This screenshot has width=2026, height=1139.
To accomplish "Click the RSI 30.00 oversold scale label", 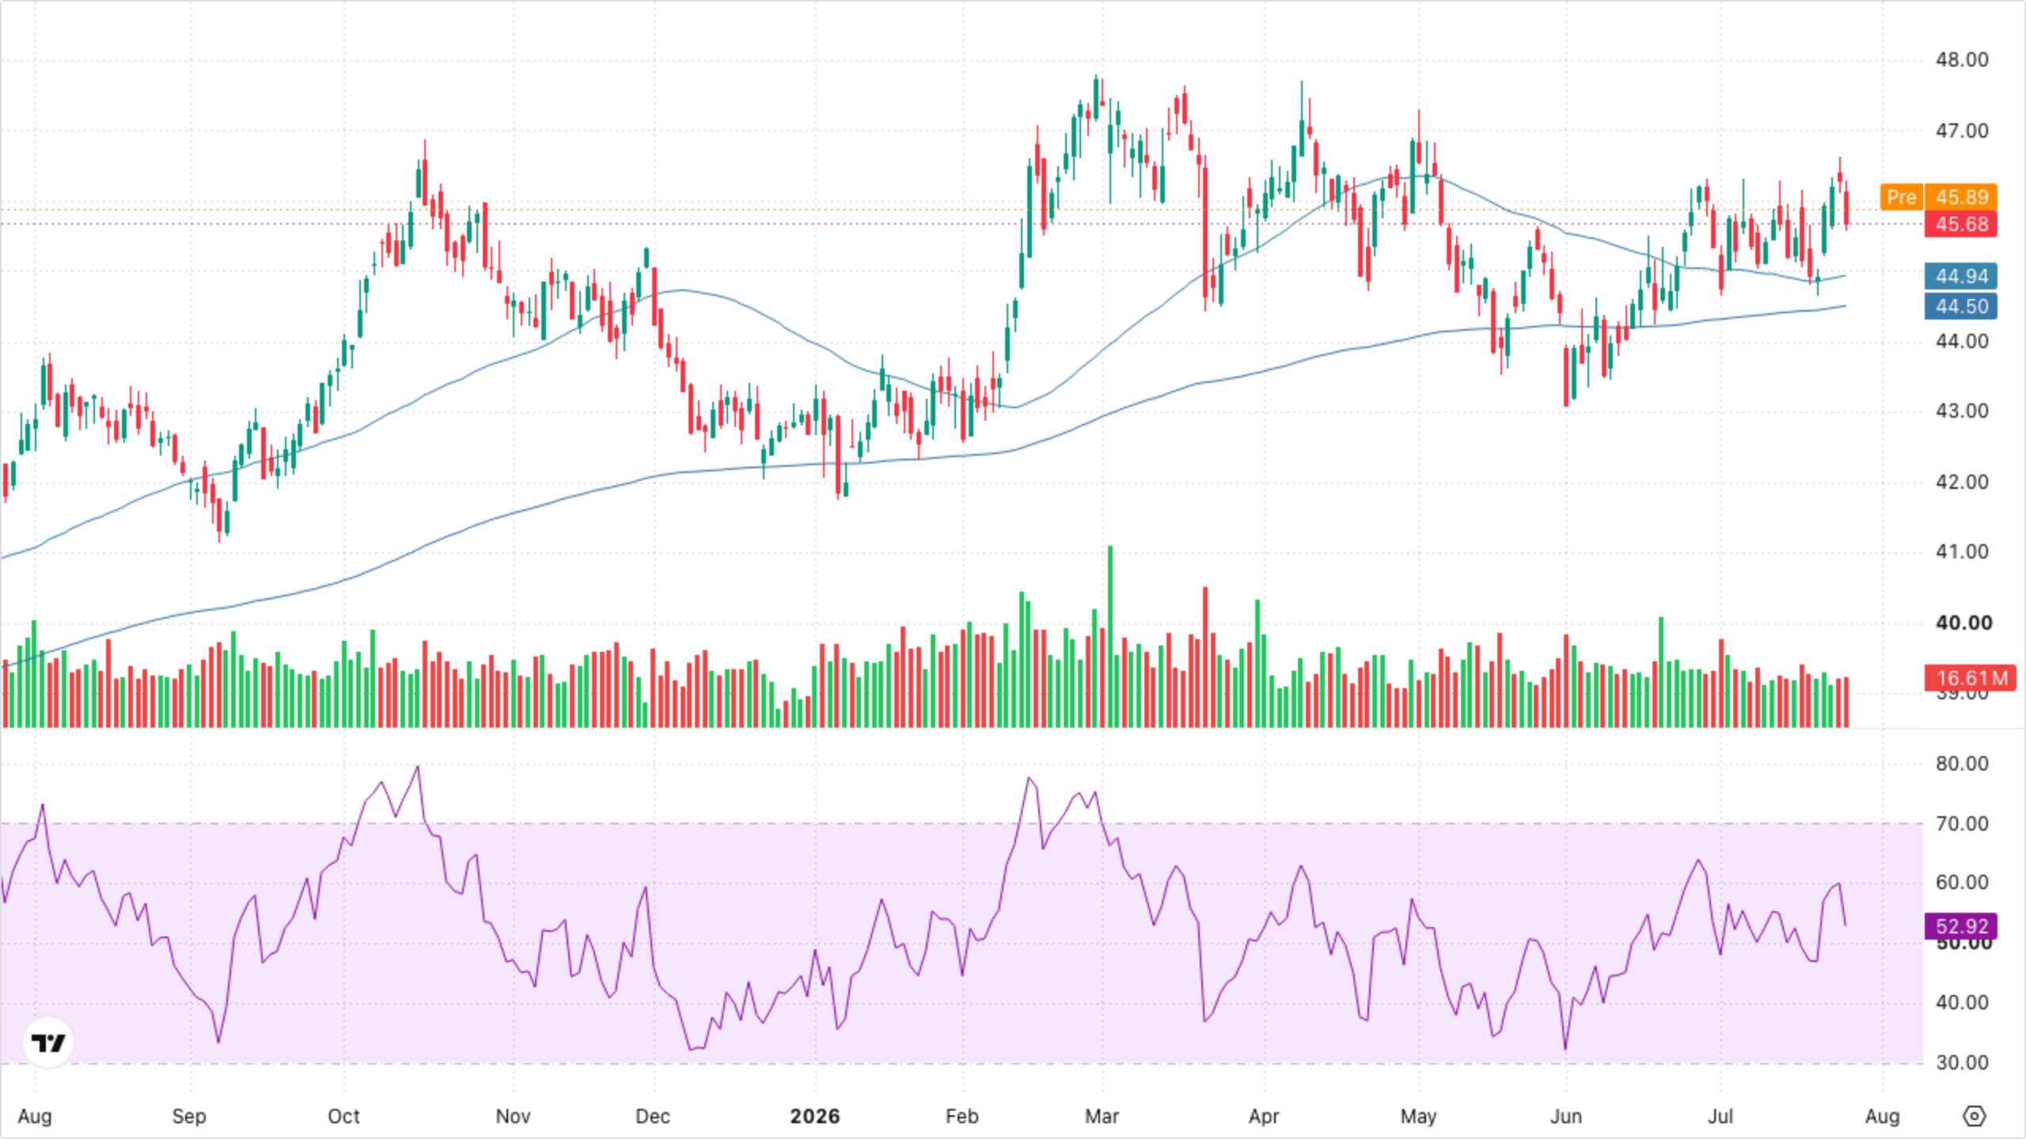I will [x=1962, y=1062].
